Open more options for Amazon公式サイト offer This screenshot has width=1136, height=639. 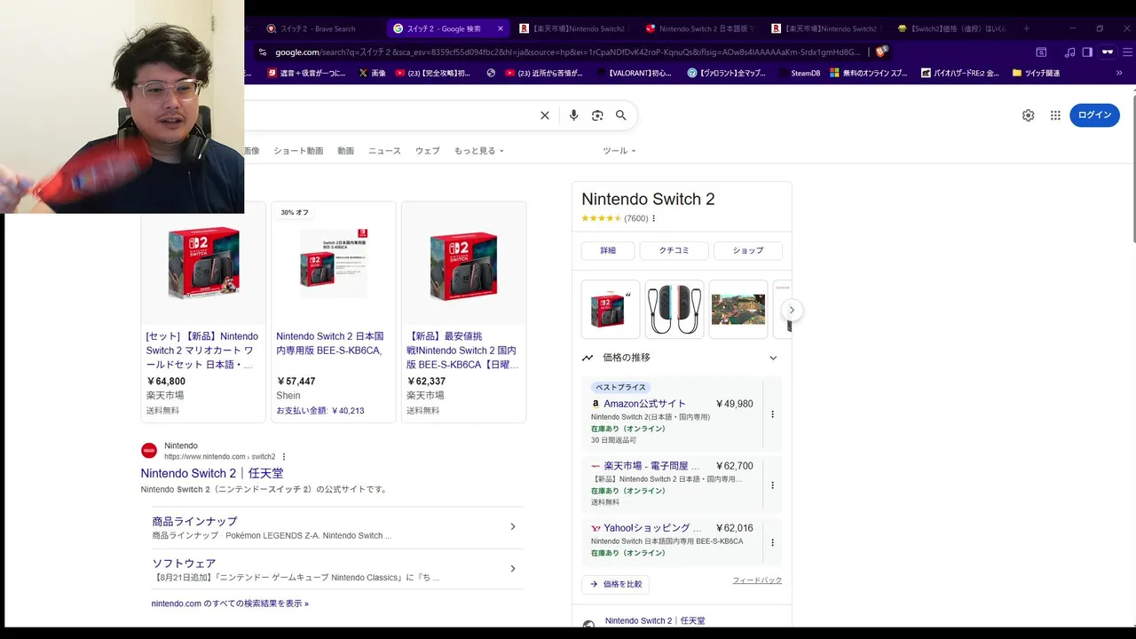pos(772,414)
